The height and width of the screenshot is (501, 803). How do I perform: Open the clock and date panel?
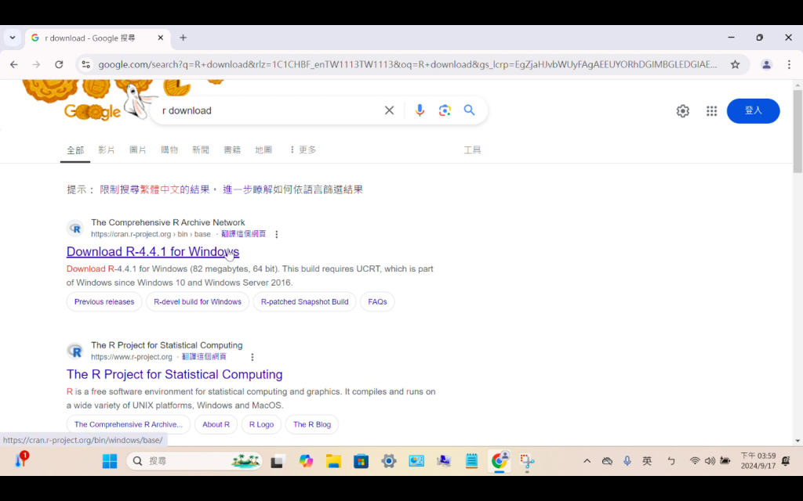coord(758,460)
